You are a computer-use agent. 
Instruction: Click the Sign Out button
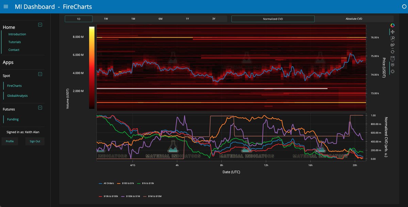point(35,141)
